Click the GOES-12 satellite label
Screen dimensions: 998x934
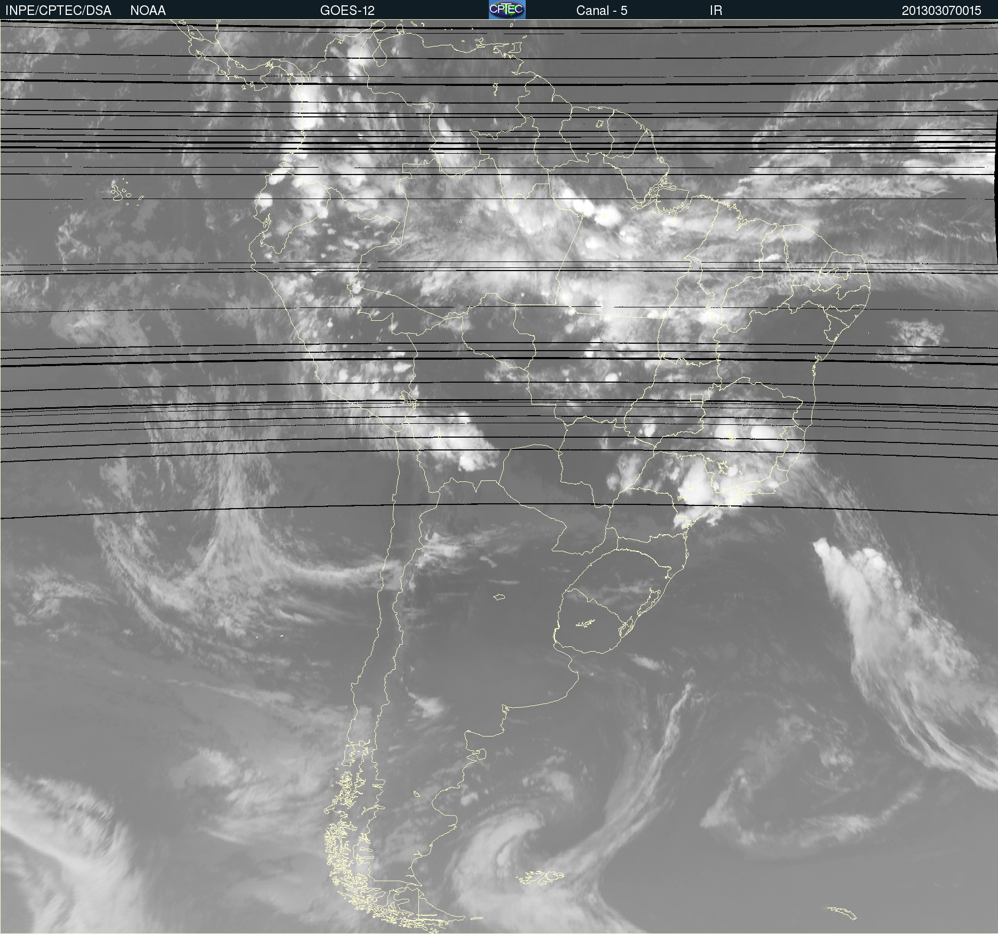(347, 11)
